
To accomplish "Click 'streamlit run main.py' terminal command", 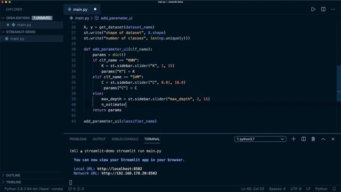I will click(x=139, y=151).
